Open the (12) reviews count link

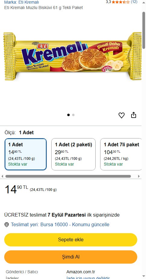134,2
